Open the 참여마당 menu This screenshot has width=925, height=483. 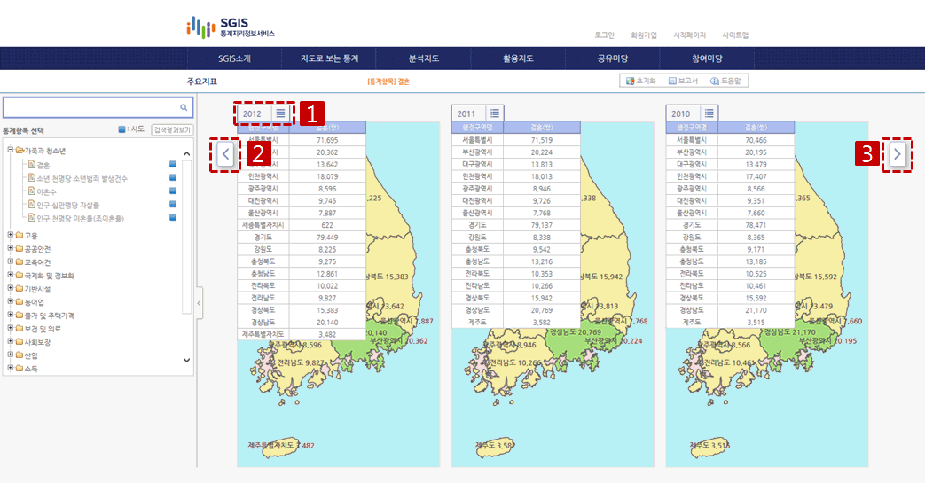(707, 58)
